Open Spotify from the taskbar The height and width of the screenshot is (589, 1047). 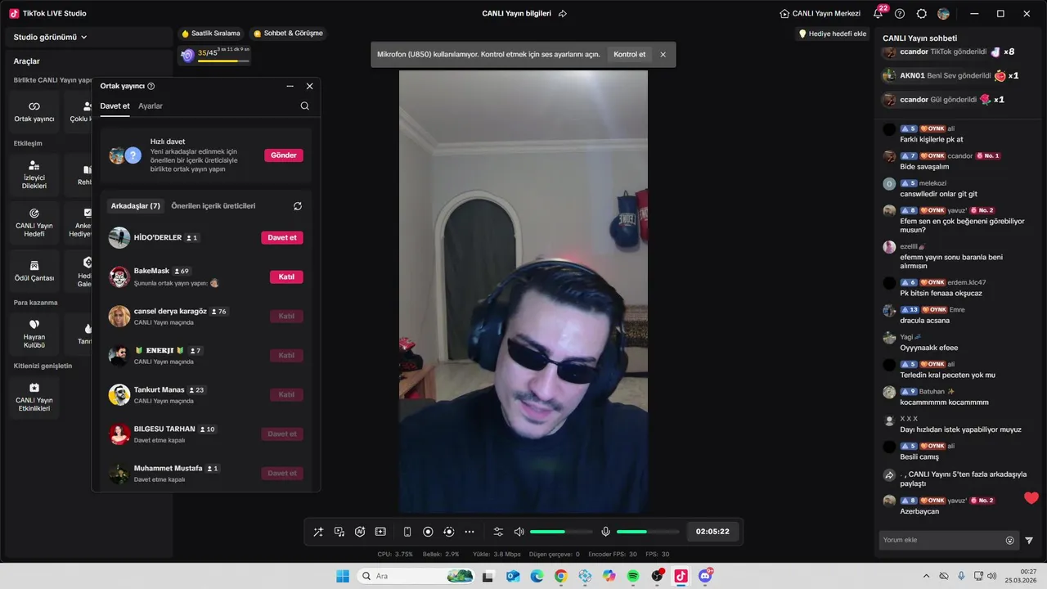pos(633,576)
